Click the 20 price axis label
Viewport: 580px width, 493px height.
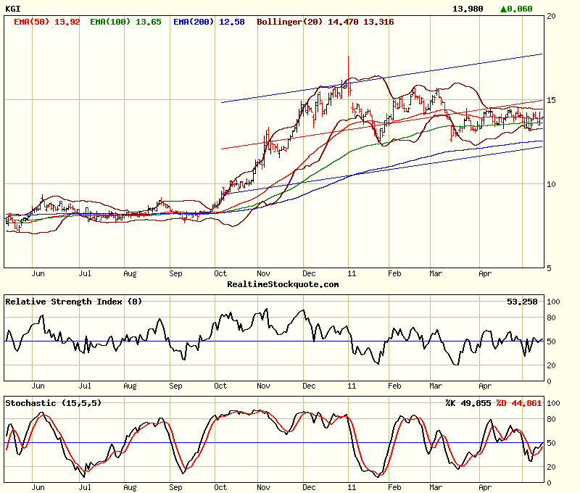[x=551, y=16]
